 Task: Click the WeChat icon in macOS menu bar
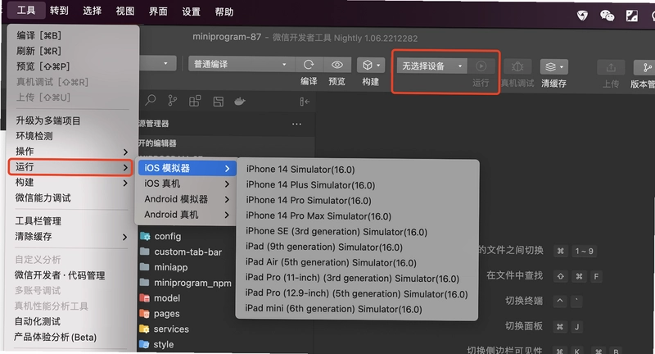[x=607, y=16]
